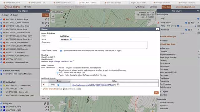This screenshot has height=112, width=200.
Task: Center map on my location crosshair icon
Action: 153,105
